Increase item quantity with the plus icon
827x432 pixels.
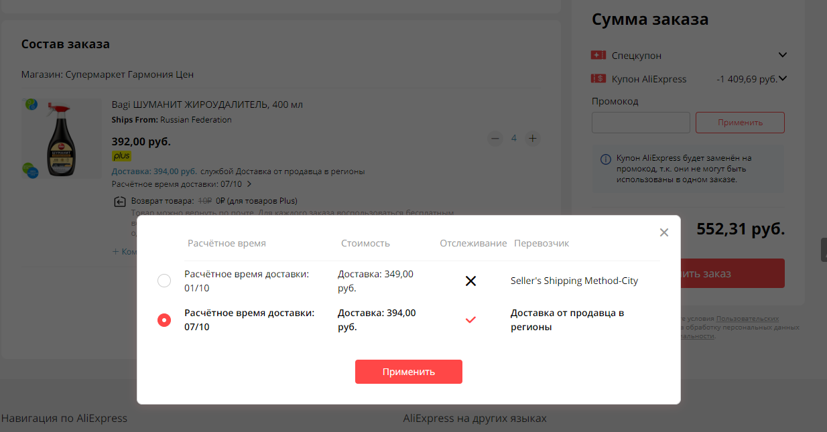point(533,139)
